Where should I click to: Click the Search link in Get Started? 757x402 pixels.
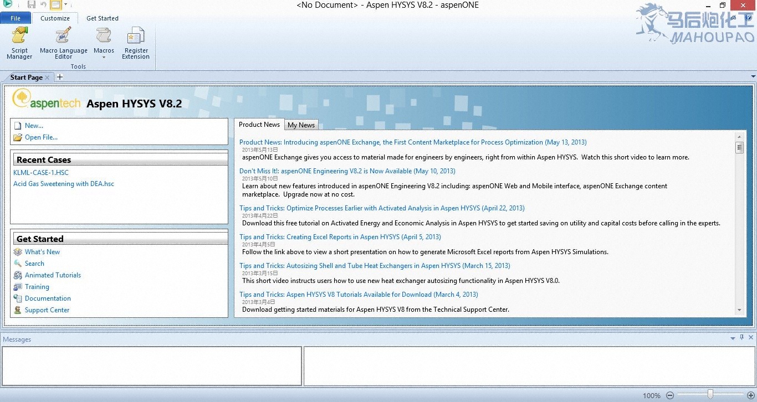point(34,264)
